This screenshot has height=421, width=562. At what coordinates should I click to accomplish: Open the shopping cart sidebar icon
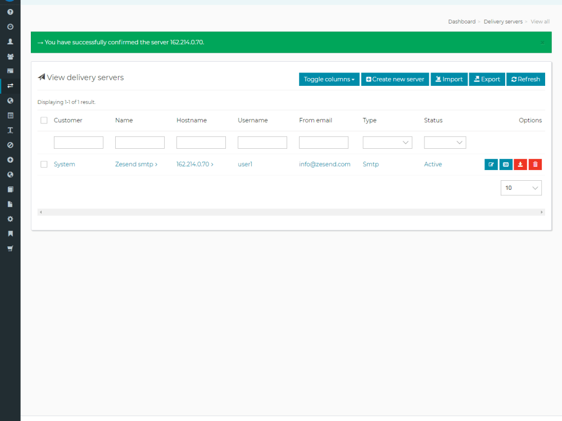[x=10, y=249]
